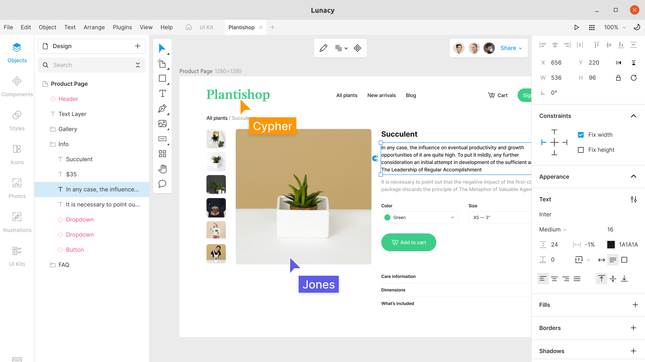The height and width of the screenshot is (362, 645).
Task: Open the Medium font weight dropdown
Action: tap(553, 230)
